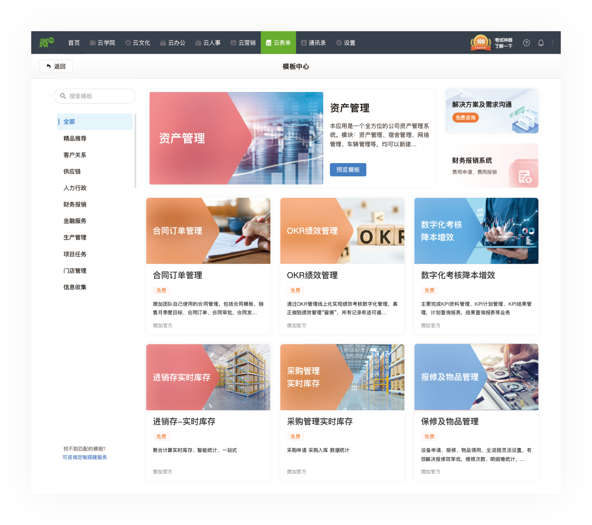Select 精品推荐 category in sidebar
592x525 pixels.
[75, 138]
